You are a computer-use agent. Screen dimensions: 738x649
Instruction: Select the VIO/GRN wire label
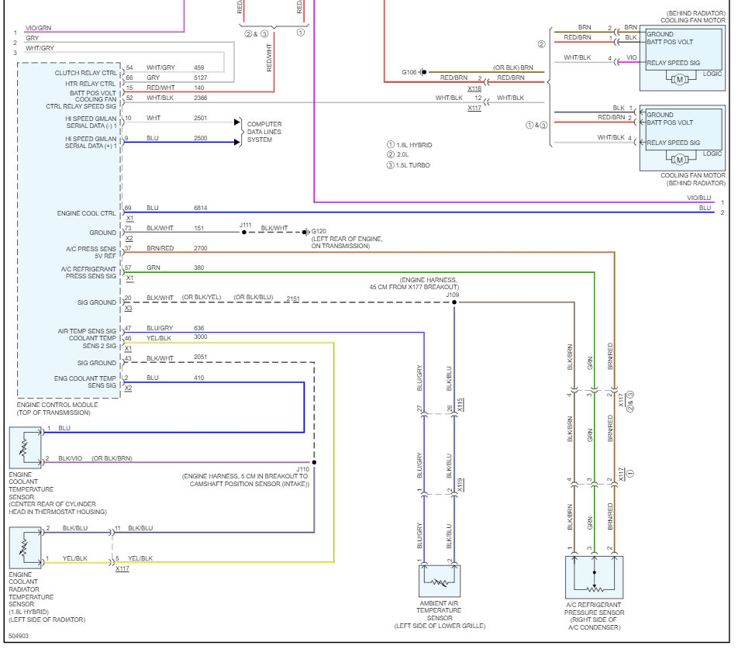pyautogui.click(x=39, y=28)
